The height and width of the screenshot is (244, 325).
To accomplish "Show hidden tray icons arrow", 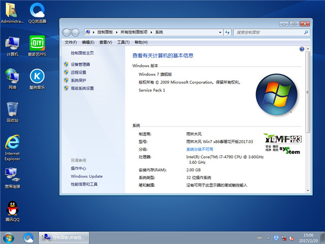I will click(x=269, y=238).
